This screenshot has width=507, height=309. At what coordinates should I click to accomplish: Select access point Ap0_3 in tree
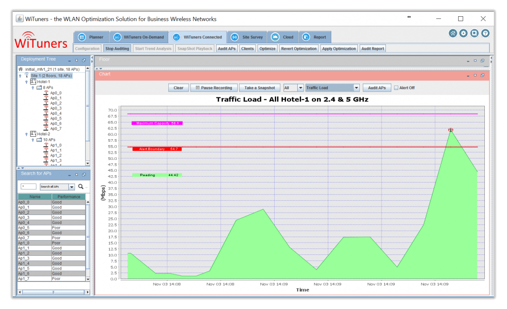(x=55, y=108)
